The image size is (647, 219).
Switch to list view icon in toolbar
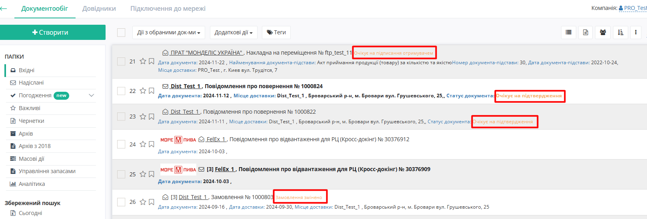(x=568, y=32)
